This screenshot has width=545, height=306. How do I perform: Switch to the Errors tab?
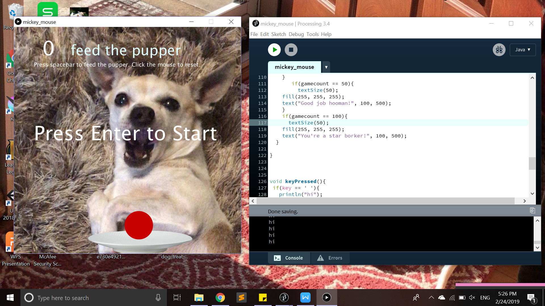pyautogui.click(x=330, y=258)
